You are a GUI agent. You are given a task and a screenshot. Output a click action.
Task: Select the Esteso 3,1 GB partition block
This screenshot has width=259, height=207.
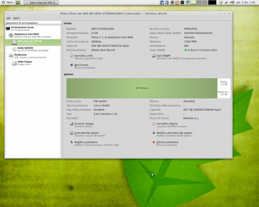pyautogui.click(x=224, y=83)
